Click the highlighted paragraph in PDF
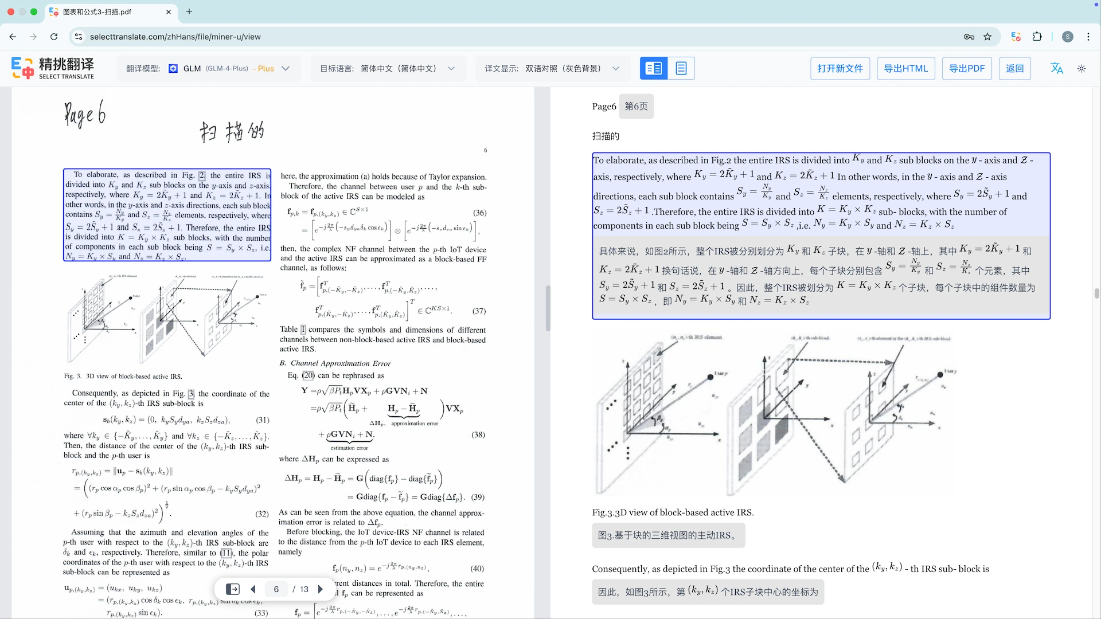Screen dimensions: 1101x619 (167, 215)
